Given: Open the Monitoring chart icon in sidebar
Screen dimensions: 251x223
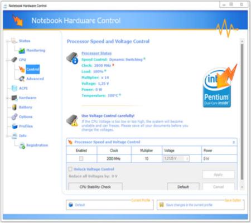Looking at the screenshot, I should tap(22, 51).
